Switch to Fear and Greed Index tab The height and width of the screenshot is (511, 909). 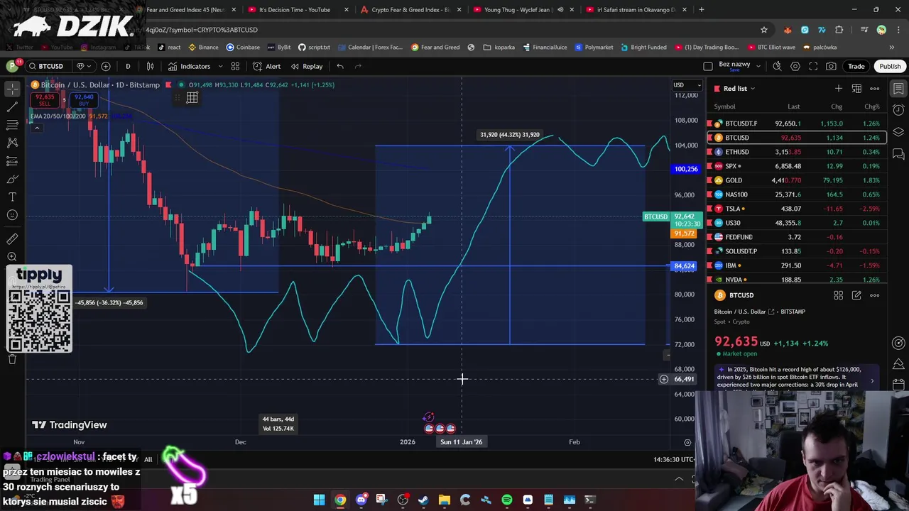pyautogui.click(x=185, y=10)
